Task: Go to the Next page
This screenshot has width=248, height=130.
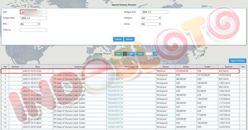Action: tap(131, 54)
